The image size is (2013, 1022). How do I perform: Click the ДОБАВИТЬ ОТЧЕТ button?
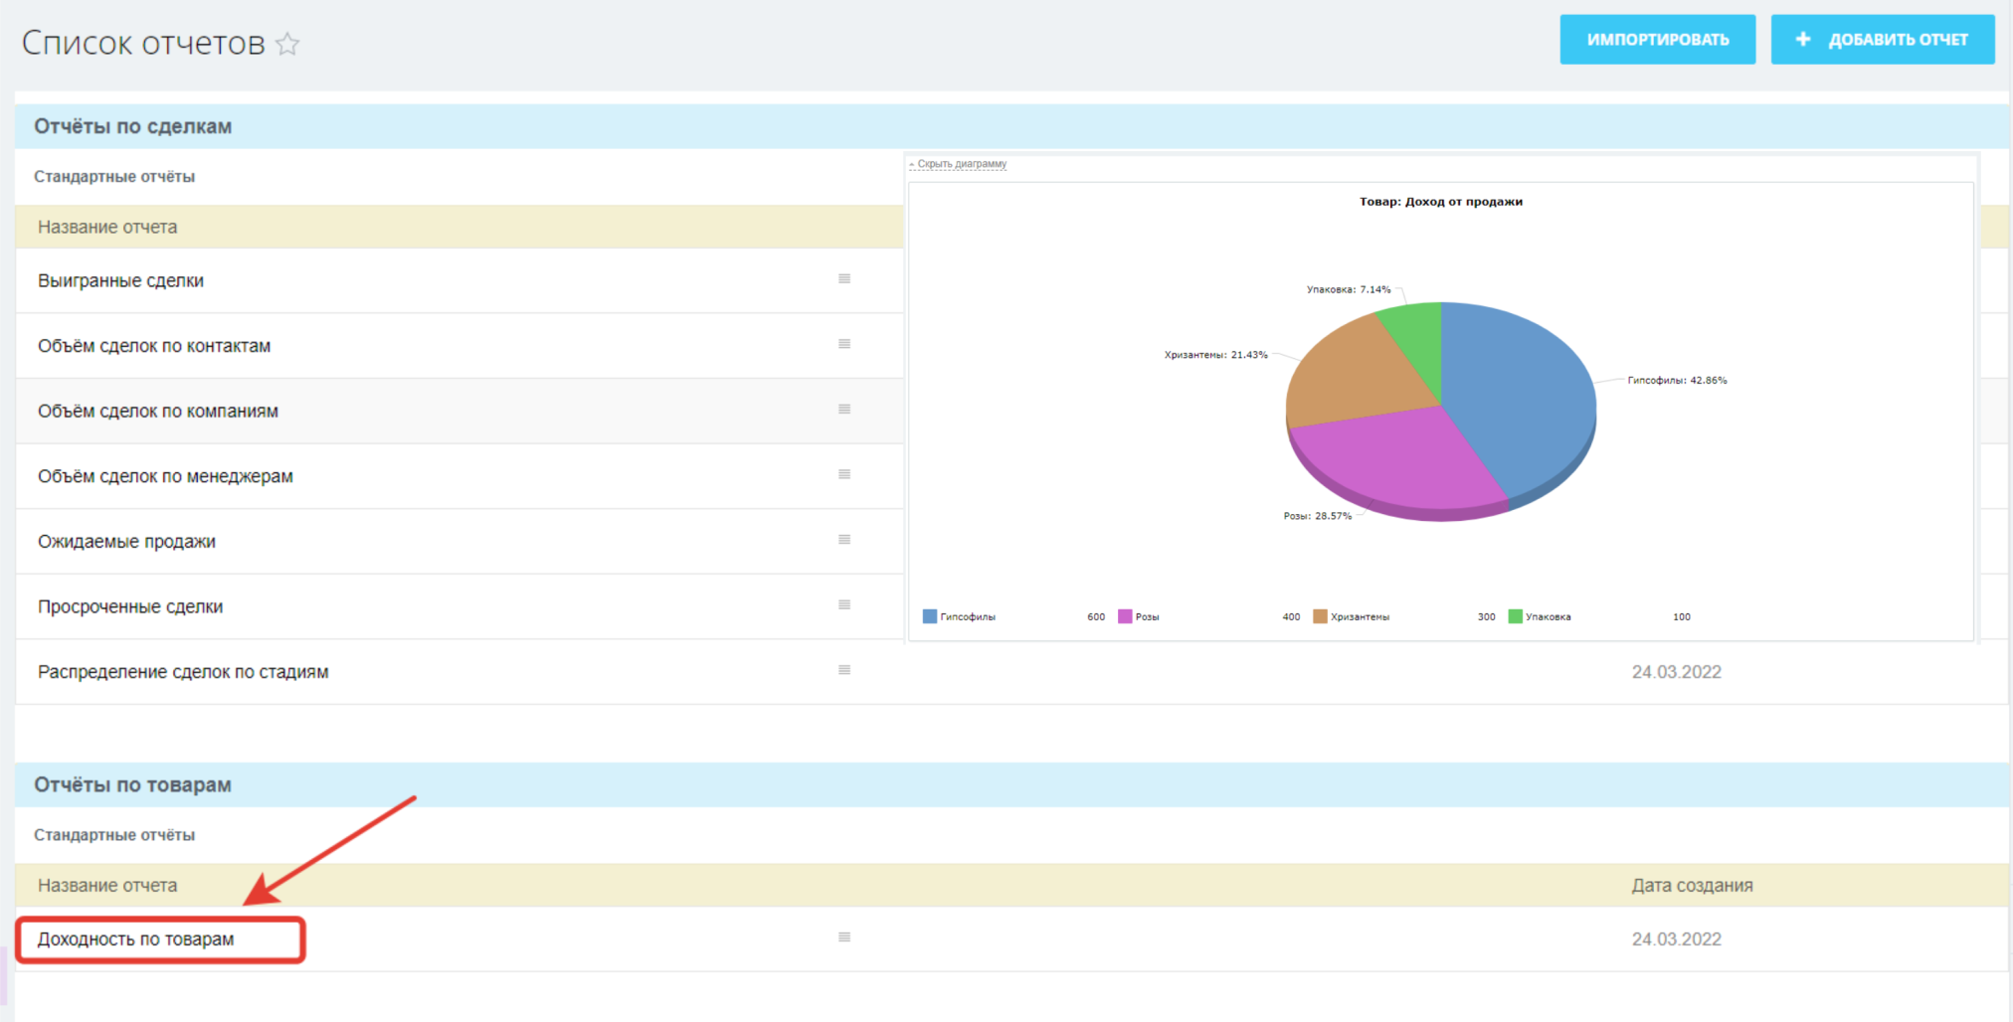[1882, 40]
